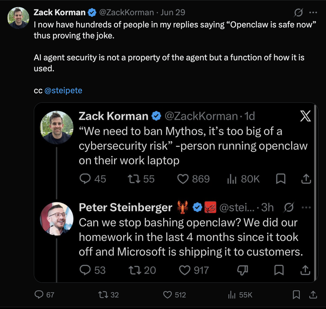Like the quoted tweet with 869 likes
326x309 pixels.
(x=193, y=179)
